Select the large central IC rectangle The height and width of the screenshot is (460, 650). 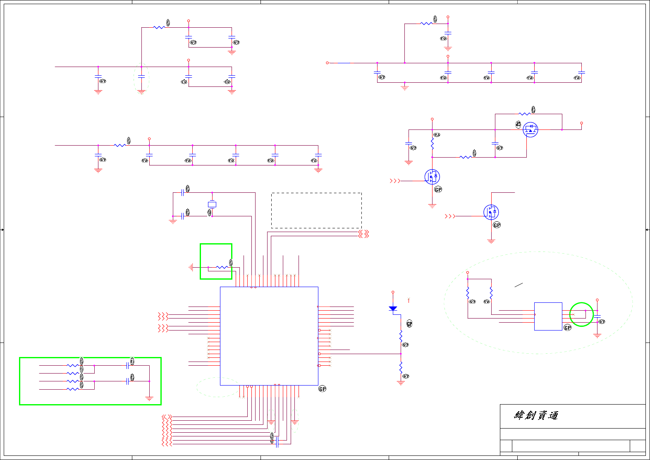(269, 336)
